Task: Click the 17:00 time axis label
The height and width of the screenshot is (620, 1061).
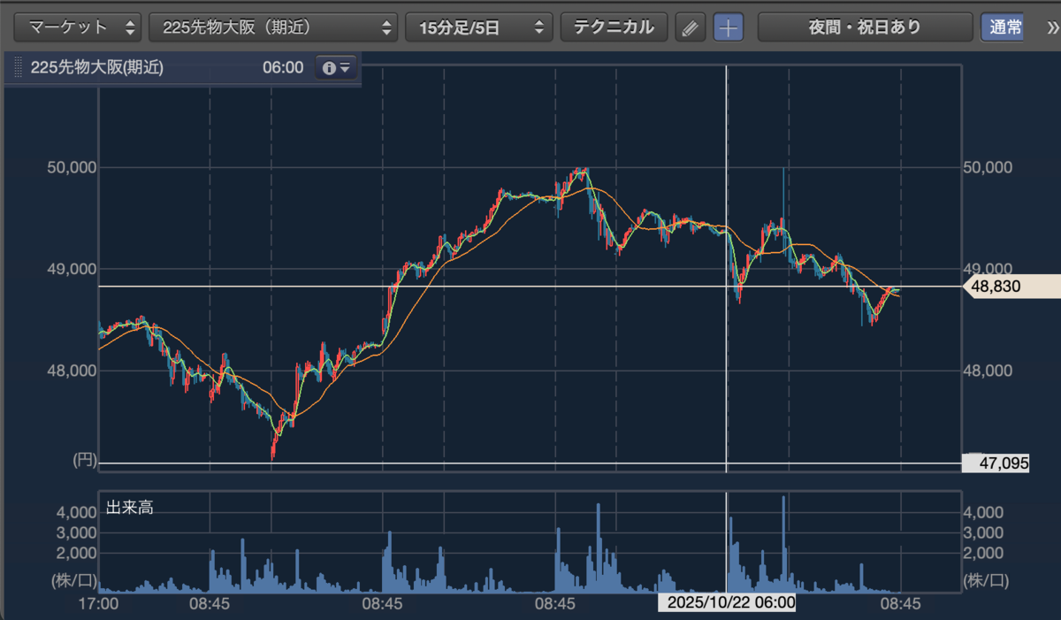Action: click(99, 603)
